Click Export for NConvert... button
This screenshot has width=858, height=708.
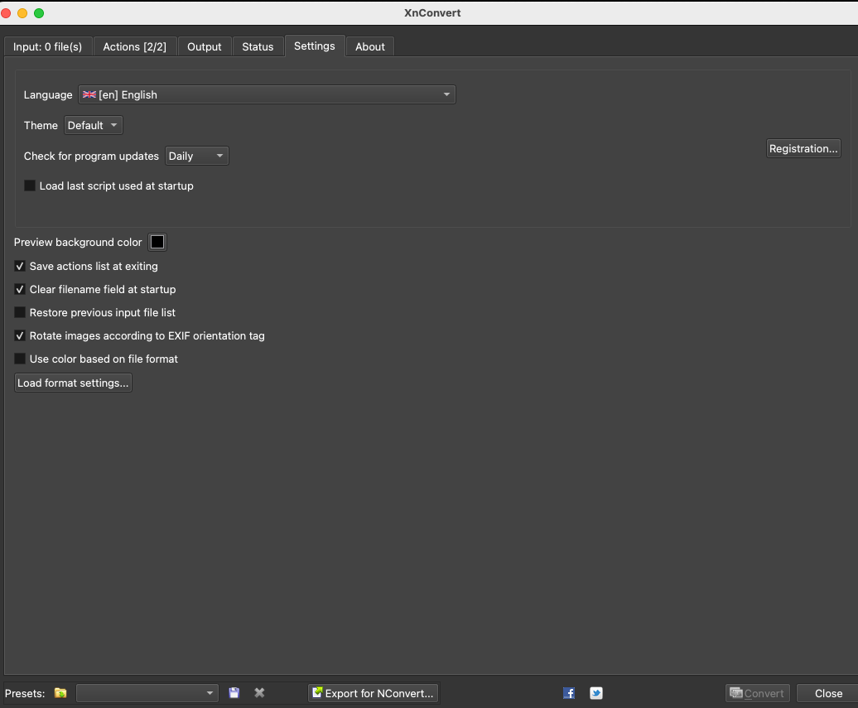click(x=374, y=693)
